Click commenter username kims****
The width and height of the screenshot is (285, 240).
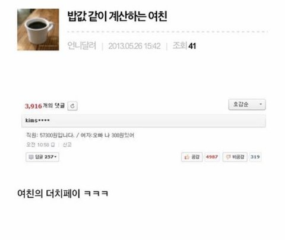[x=37, y=121]
